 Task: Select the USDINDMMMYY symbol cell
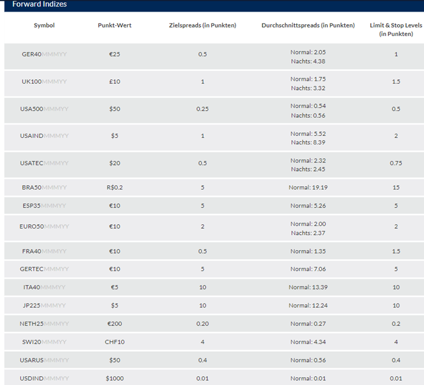44,378
